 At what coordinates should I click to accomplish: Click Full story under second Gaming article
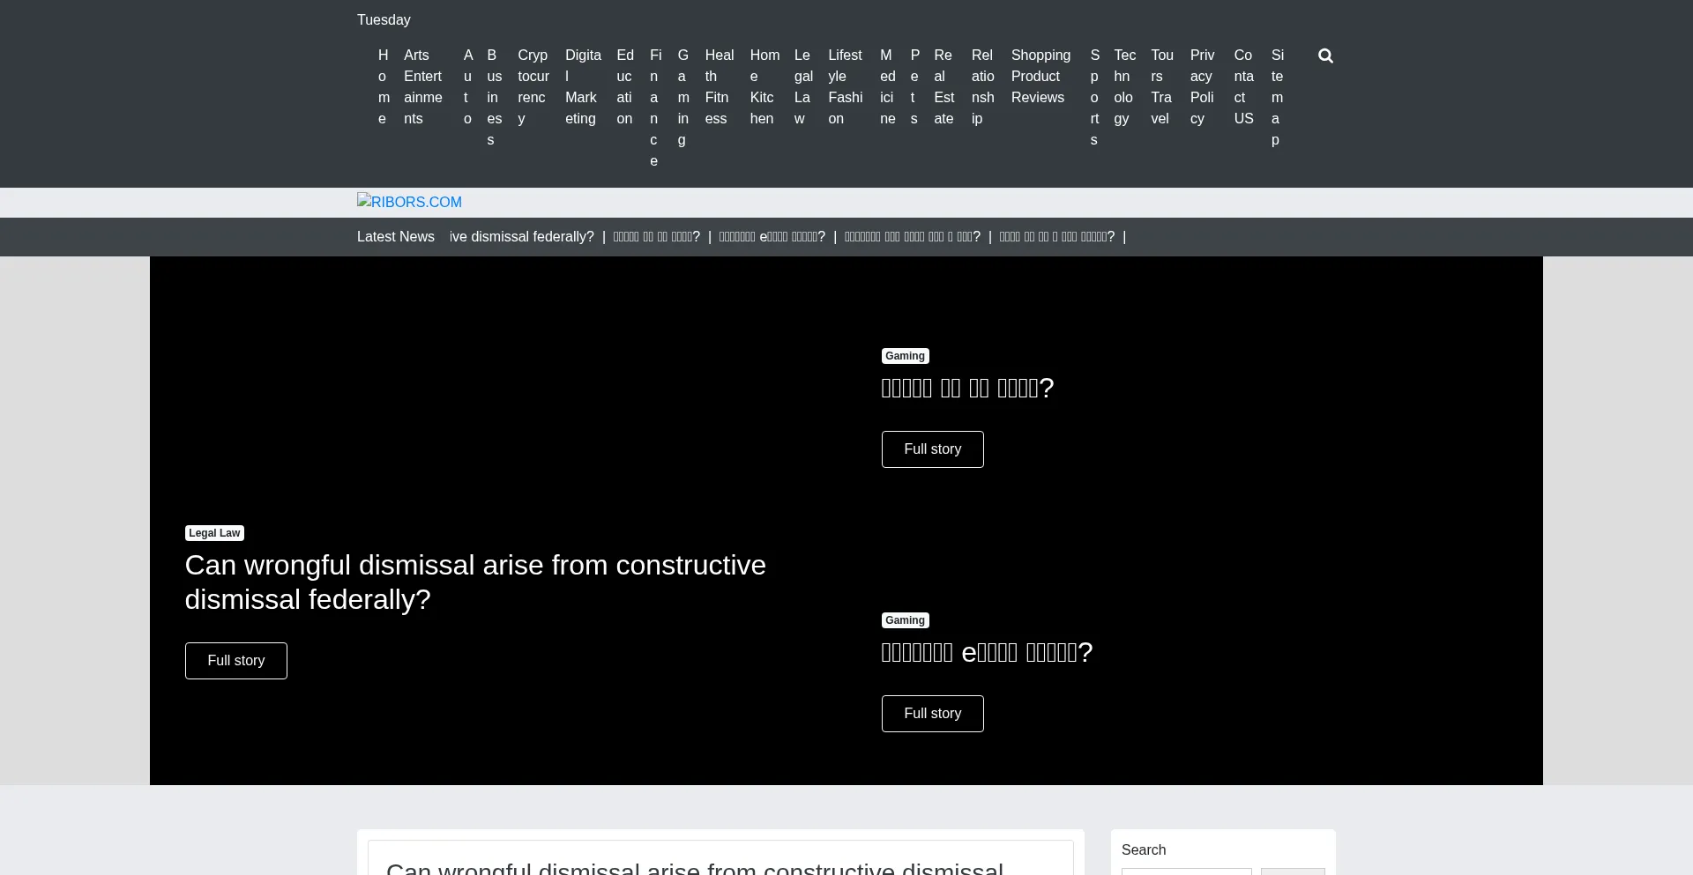[932, 714]
